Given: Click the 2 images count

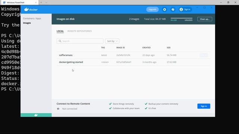Looking at the screenshot, I should click(x=134, y=19).
